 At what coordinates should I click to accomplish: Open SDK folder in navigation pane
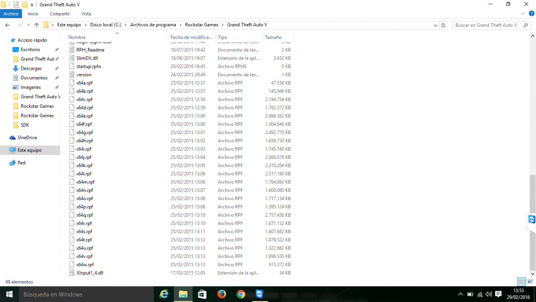[25, 125]
